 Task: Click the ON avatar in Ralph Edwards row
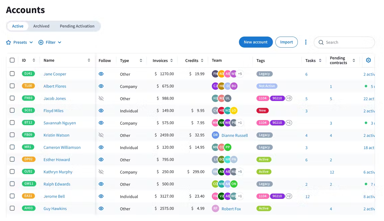point(234,184)
